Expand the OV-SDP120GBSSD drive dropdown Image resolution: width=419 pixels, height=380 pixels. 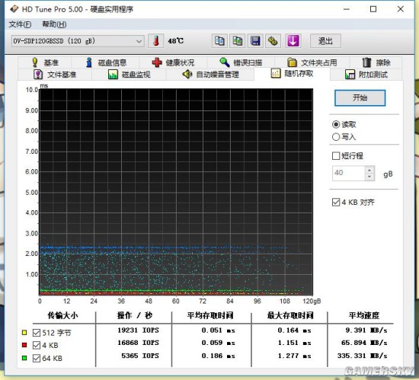[x=78, y=41]
